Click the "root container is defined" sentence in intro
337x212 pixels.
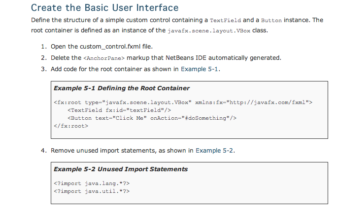point(74,30)
